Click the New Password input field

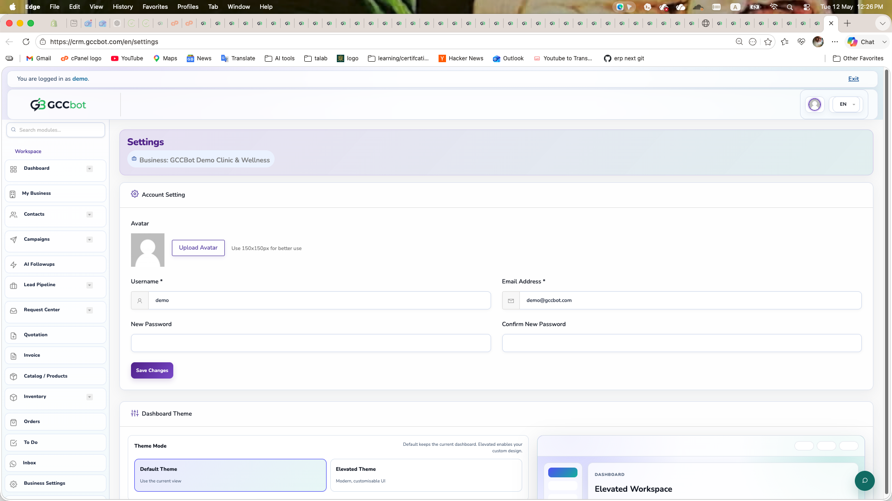point(311,343)
